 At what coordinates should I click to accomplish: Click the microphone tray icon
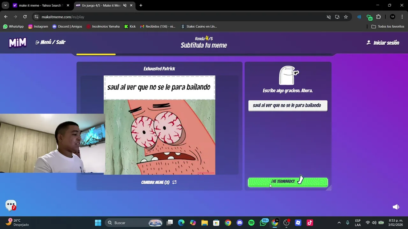tap(348, 223)
